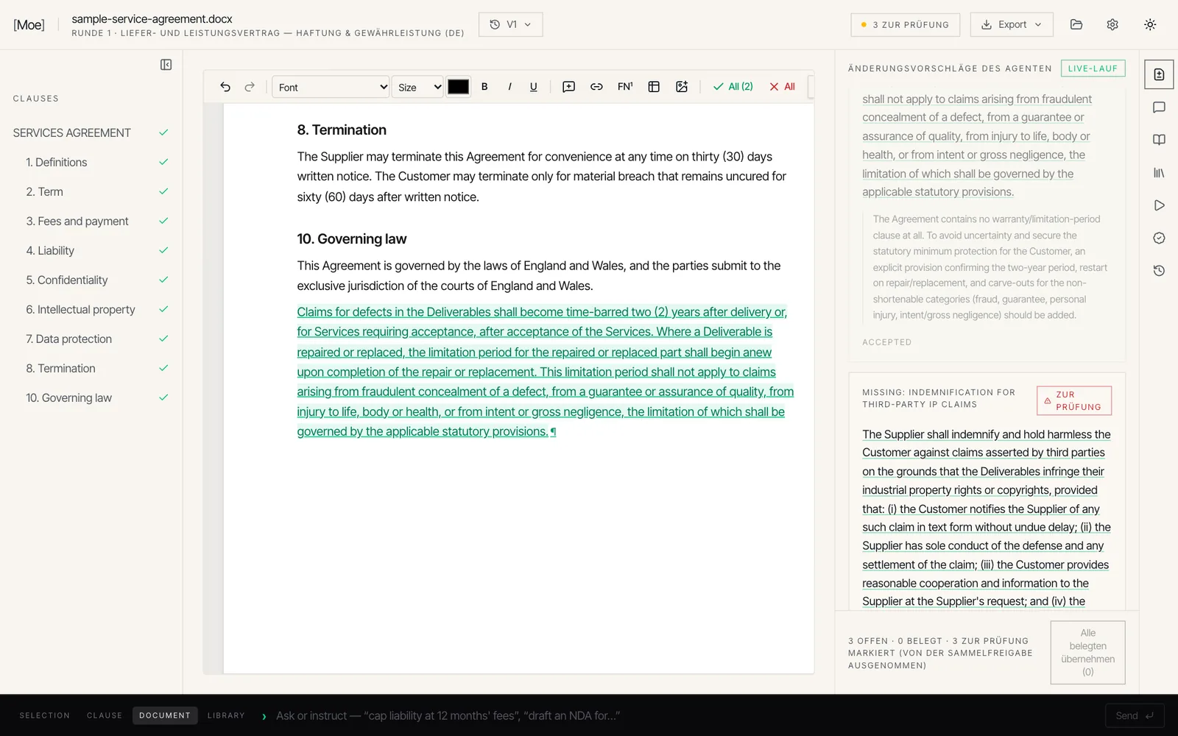This screenshot has width=1178, height=736.
Task: Open the history panel in right rail
Action: [1159, 271]
